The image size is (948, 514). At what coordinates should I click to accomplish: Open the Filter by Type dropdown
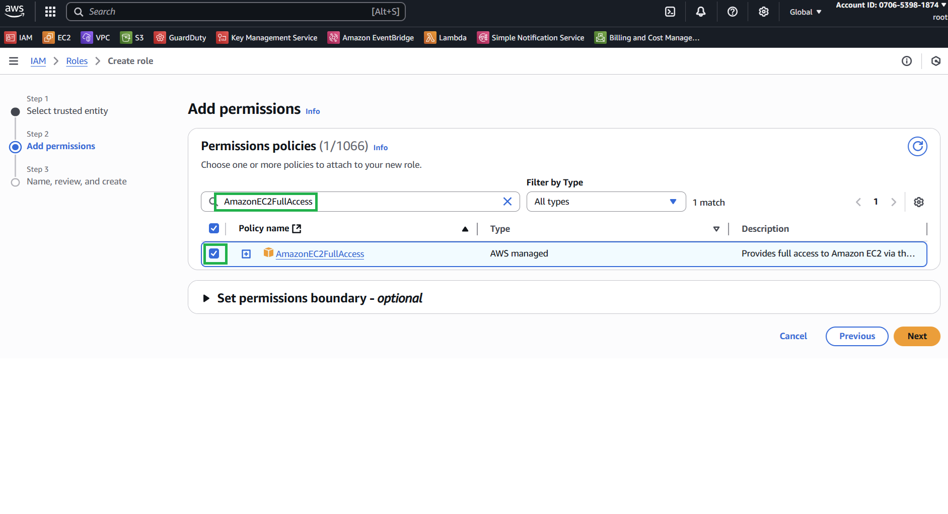pyautogui.click(x=606, y=202)
